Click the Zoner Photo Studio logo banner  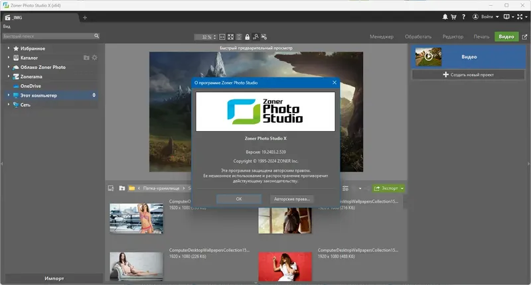(265, 111)
